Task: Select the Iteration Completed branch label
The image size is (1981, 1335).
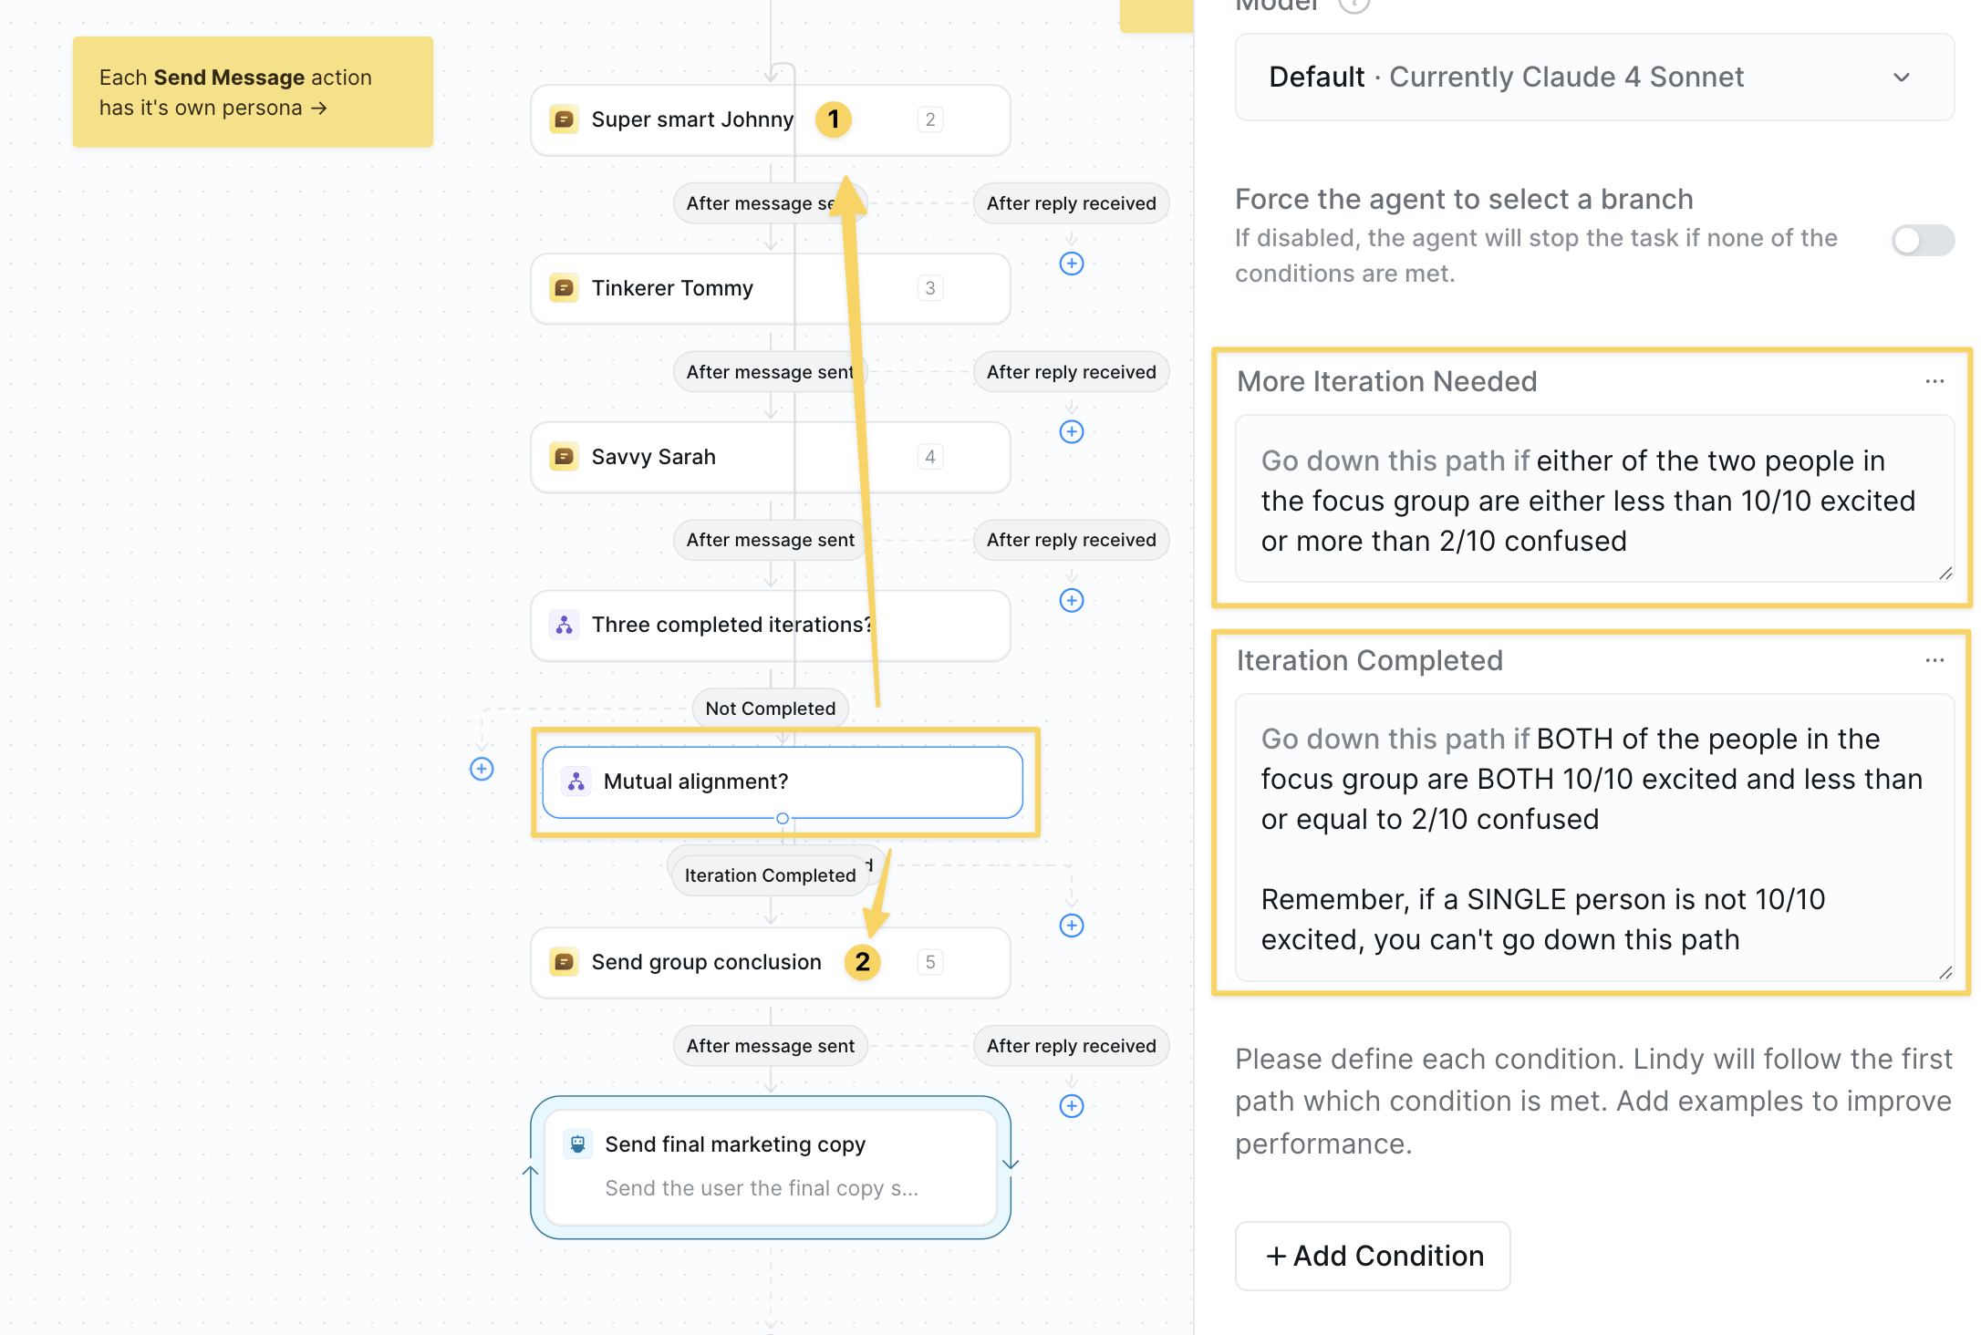Action: [770, 875]
